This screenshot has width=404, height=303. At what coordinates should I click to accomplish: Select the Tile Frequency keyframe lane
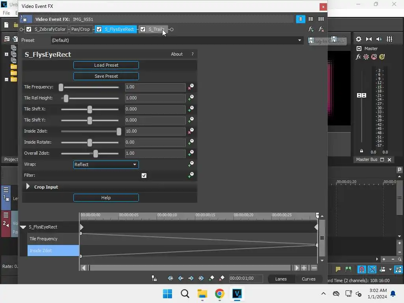point(53,239)
